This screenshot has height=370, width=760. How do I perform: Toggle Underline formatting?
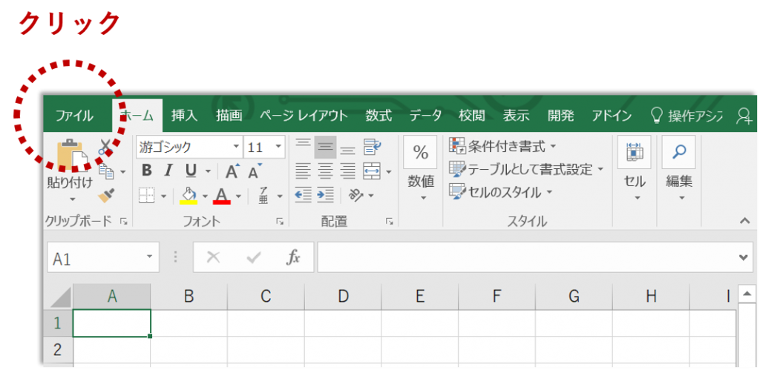(x=191, y=171)
